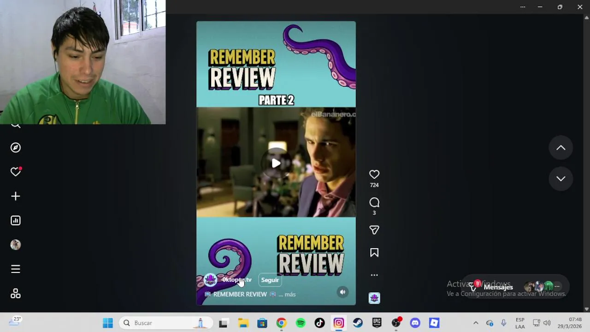Open Epic Games Launcher from the taskbar
590x332 pixels.
[377, 323]
